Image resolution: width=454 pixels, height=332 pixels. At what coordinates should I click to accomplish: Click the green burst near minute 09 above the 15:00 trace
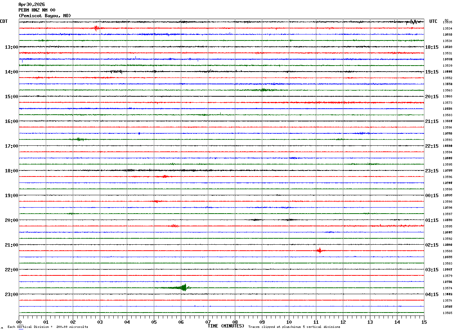pyautogui.click(x=263, y=90)
